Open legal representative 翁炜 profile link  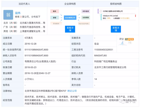tap(18, 13)
